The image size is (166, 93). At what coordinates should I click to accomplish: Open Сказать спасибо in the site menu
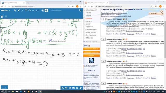[x=91, y=29]
